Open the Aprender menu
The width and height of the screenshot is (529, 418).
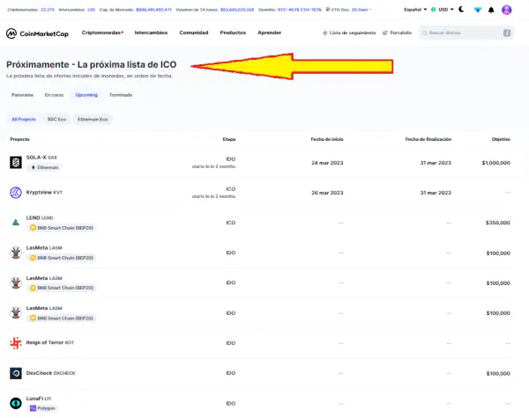tap(269, 33)
